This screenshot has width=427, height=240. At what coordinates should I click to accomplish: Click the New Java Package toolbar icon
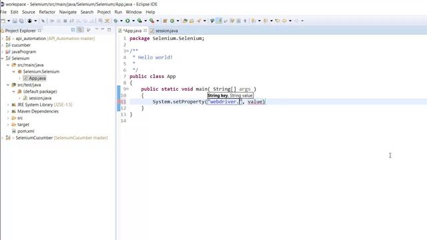pos(165,21)
